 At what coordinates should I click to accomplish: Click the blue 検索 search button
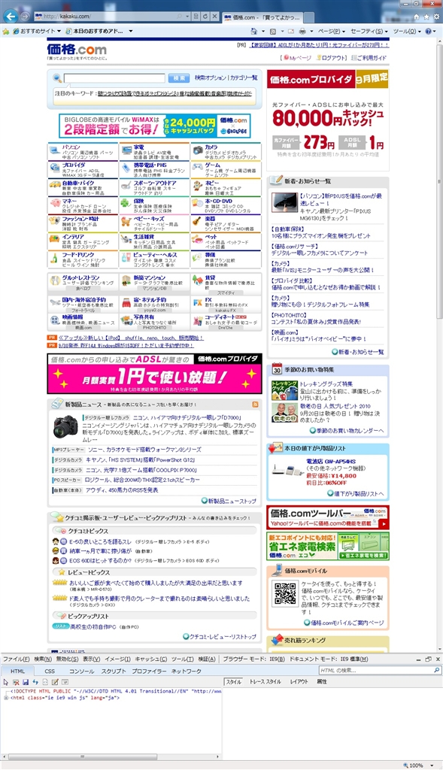coord(179,78)
